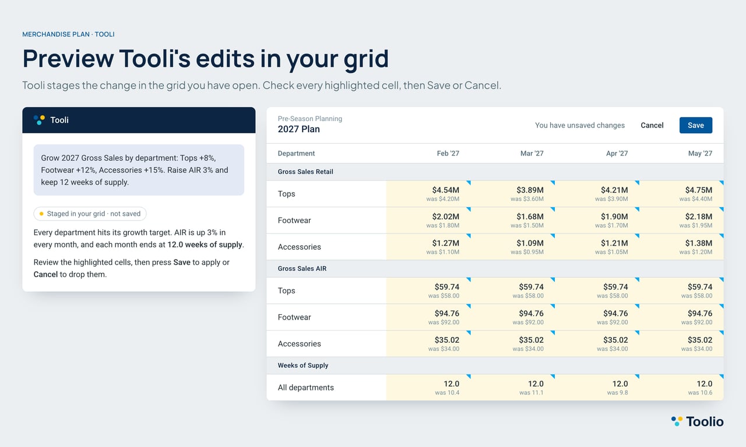Select Footwear Mar '27 cell showing $1.68M
The image size is (746, 447).
(513, 221)
